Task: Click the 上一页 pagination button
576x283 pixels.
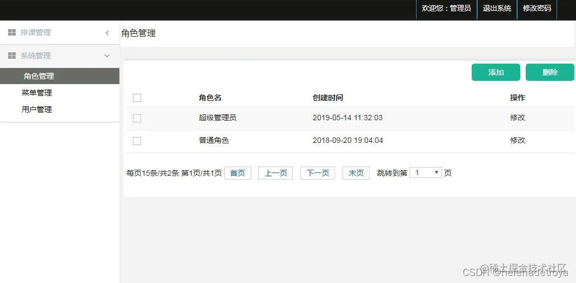Action: tap(276, 173)
